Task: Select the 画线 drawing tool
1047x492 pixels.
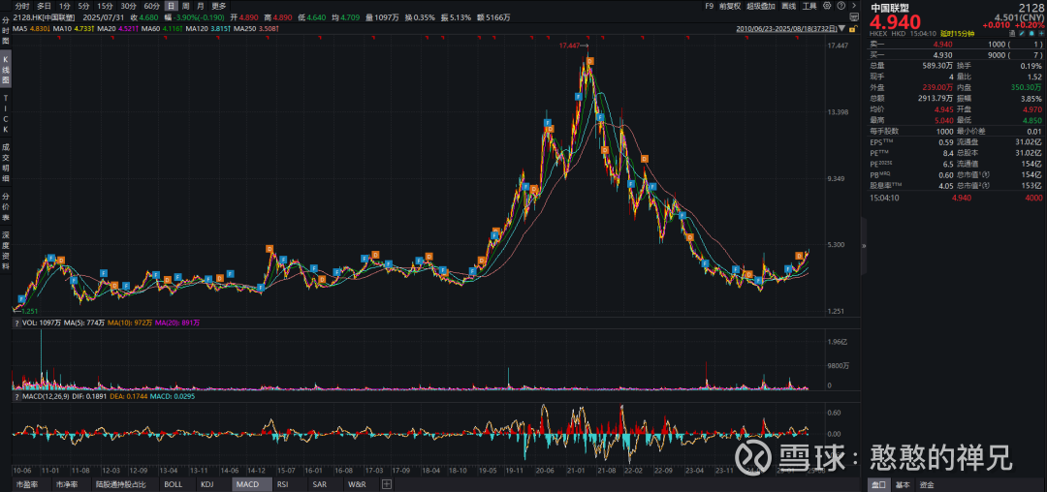Action: click(x=788, y=6)
